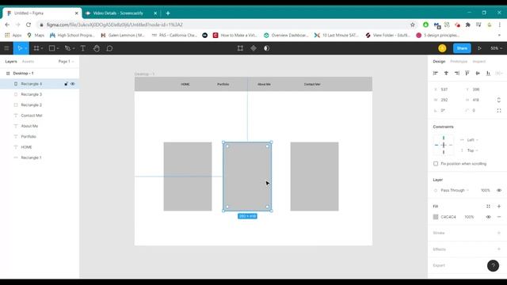This screenshot has height=285, width=507.
Task: Add a stroke with the plus button
Action: [499, 233]
